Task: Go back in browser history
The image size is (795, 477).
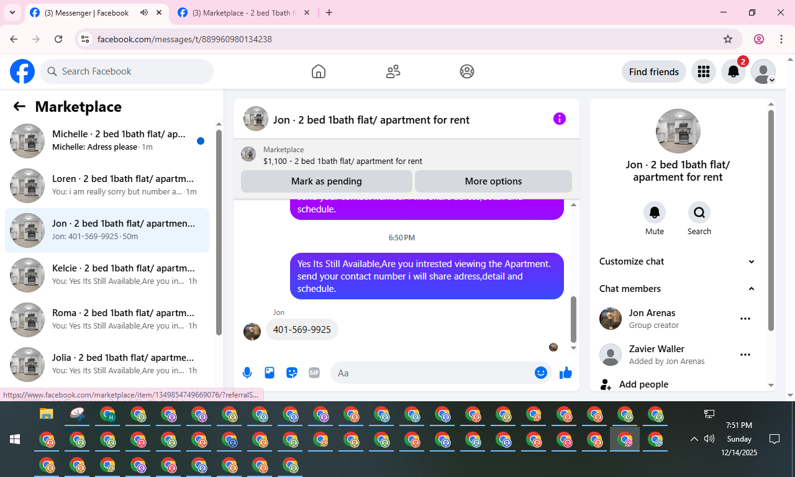Action: [x=14, y=39]
